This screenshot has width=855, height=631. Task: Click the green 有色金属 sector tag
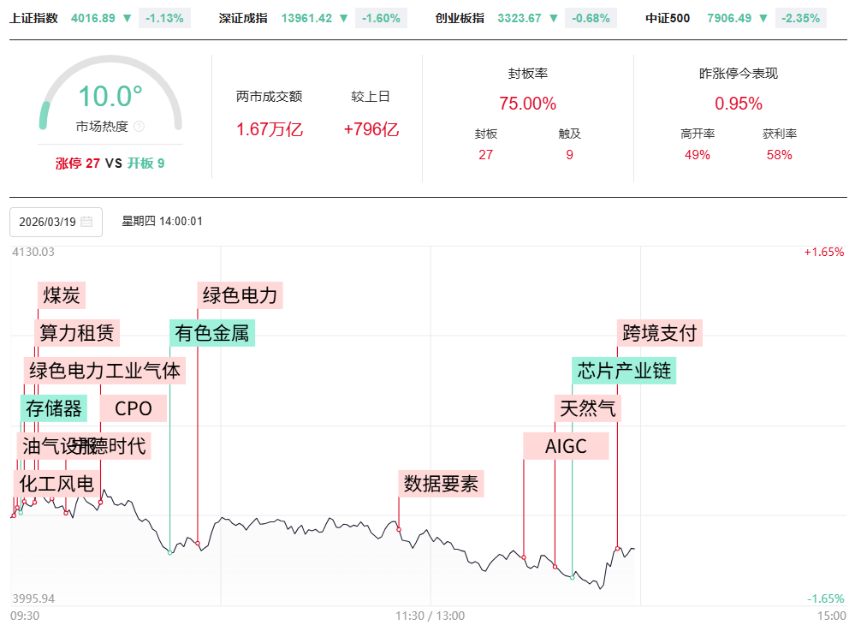(x=212, y=332)
